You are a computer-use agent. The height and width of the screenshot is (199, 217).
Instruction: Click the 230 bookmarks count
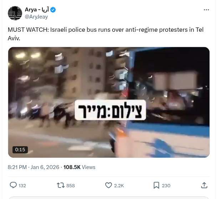(166, 185)
